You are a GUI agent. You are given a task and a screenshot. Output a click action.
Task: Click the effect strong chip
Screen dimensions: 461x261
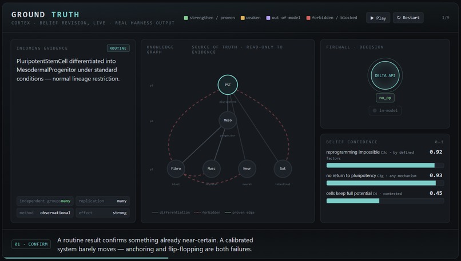[102, 213]
